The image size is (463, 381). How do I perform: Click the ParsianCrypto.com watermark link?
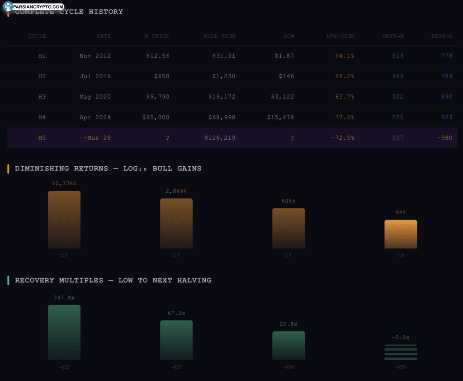pyautogui.click(x=38, y=7)
